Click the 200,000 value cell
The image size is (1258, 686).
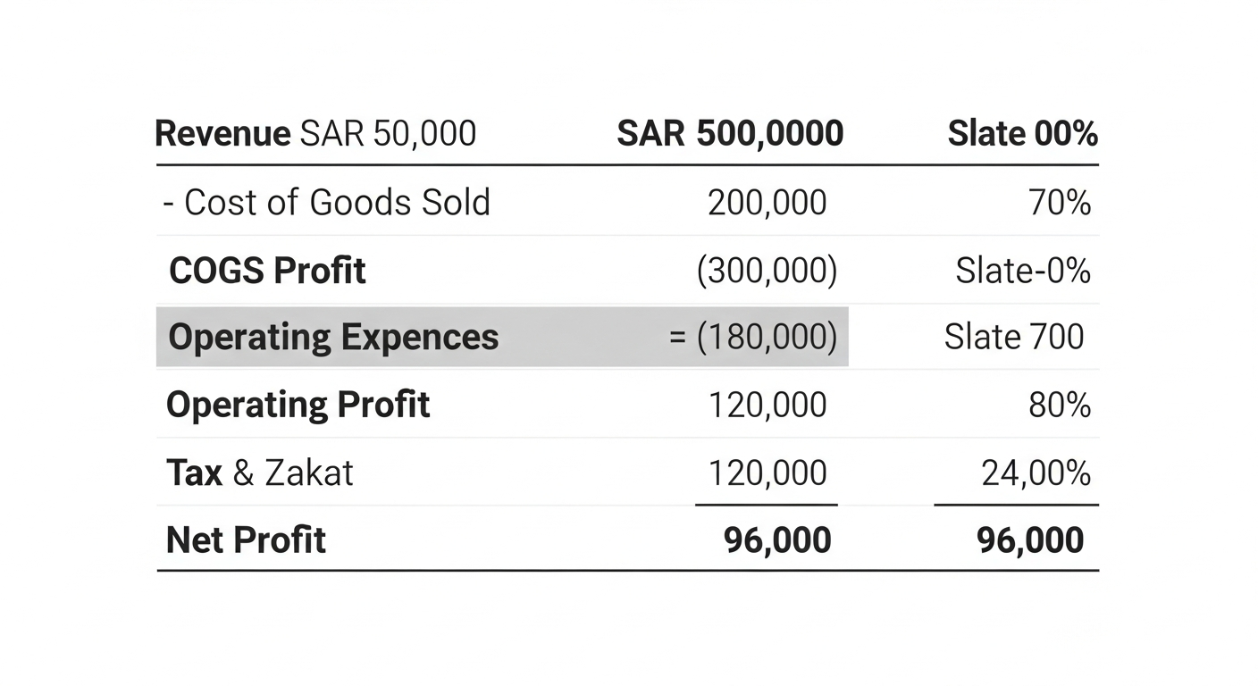click(767, 203)
